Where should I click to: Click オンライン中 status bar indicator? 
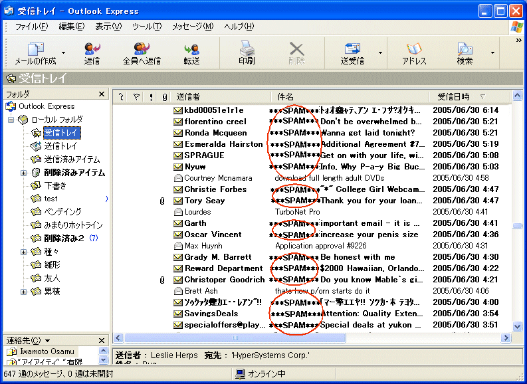261,374
